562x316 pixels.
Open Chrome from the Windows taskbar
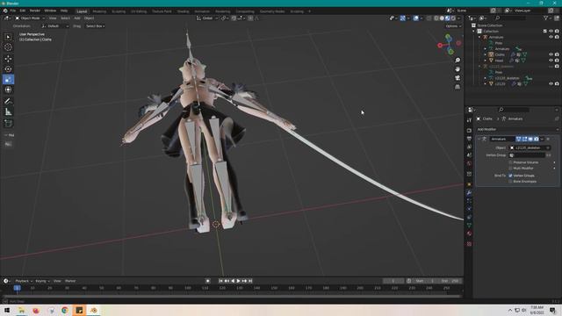point(65,310)
